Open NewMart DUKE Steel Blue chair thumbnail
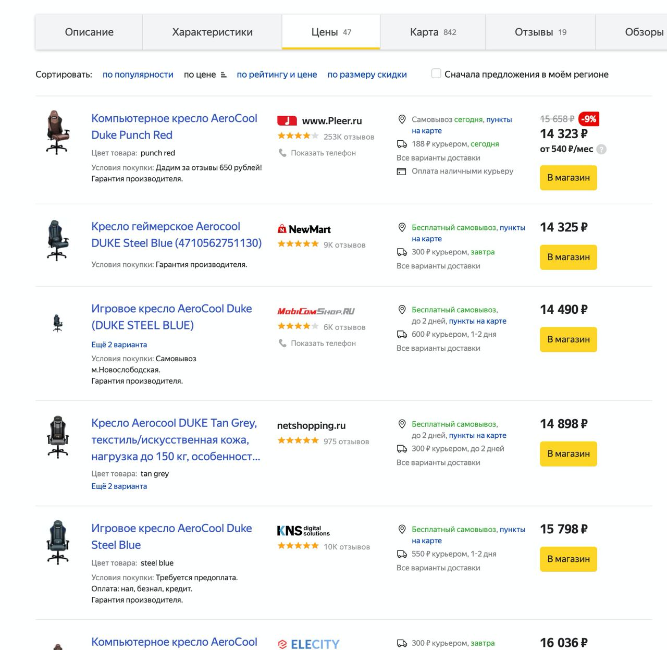Screen dimensions: 667x650 tap(57, 240)
